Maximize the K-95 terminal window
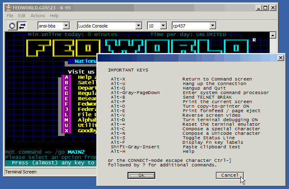 coord(265,7)
